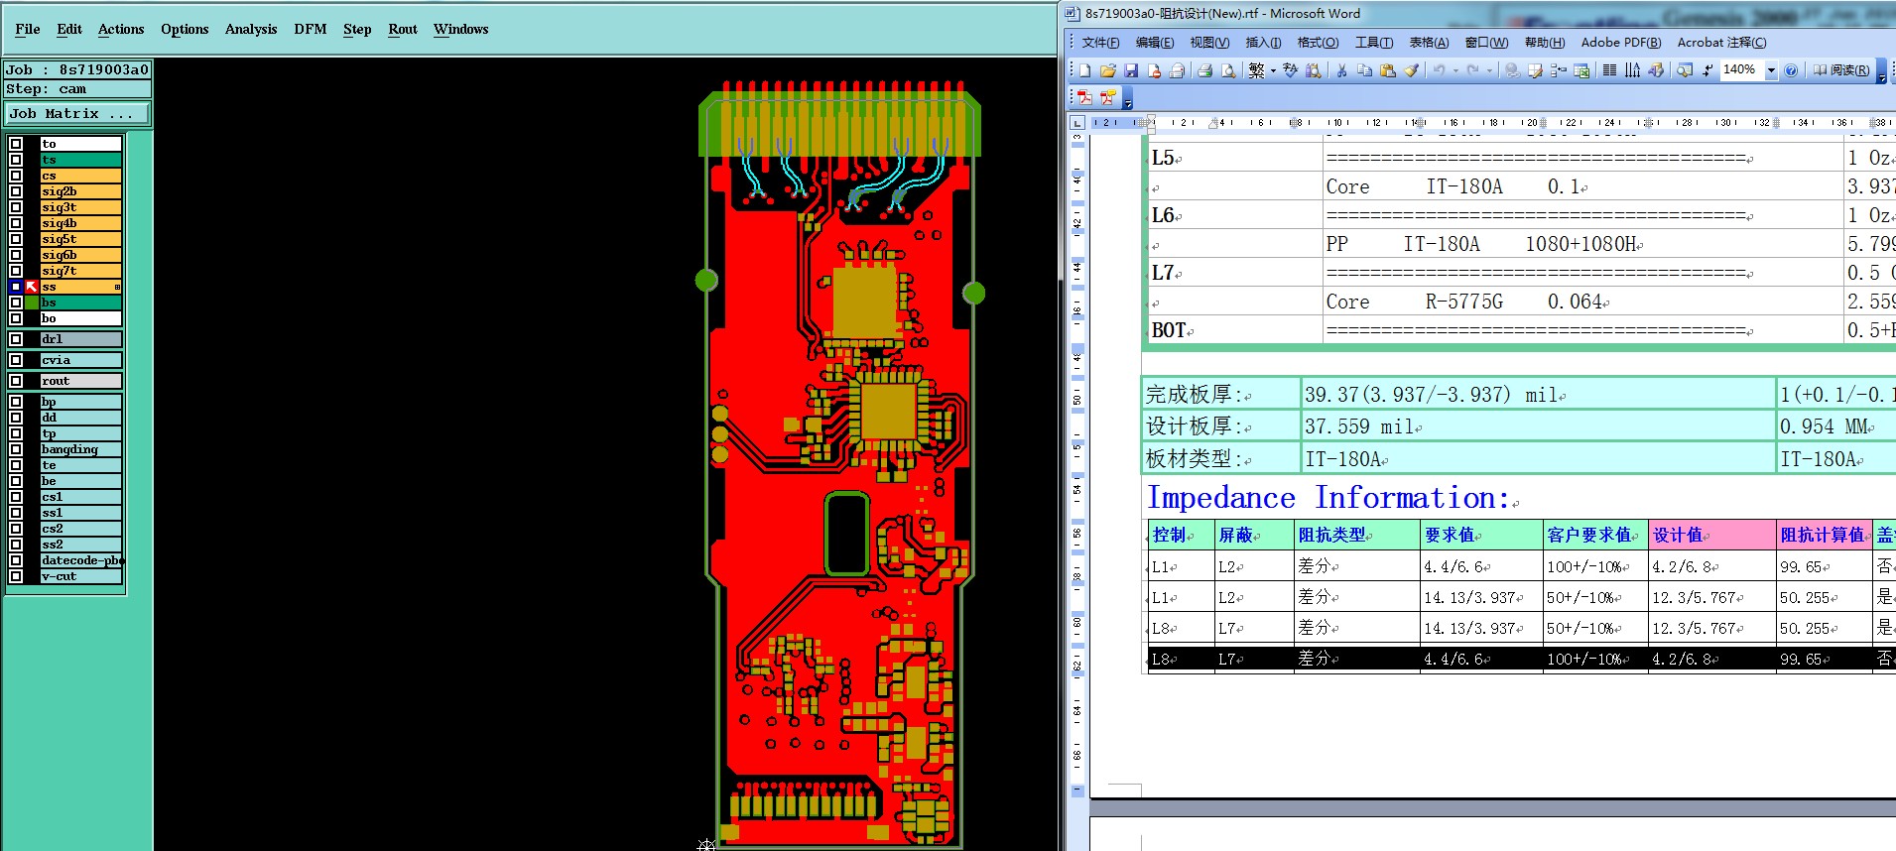Viewport: 1896px width, 851px height.
Task: Click the Copy icon in Word toolbar
Action: point(1364,70)
